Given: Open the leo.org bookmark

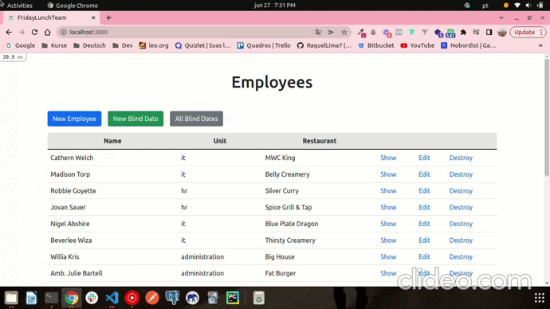Looking at the screenshot, I should [x=154, y=45].
